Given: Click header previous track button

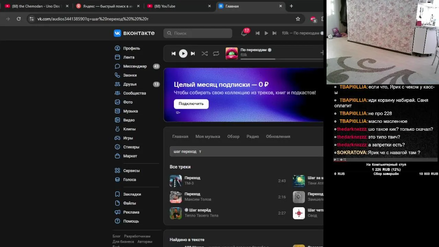Looking at the screenshot, I should pyautogui.click(x=258, y=33).
